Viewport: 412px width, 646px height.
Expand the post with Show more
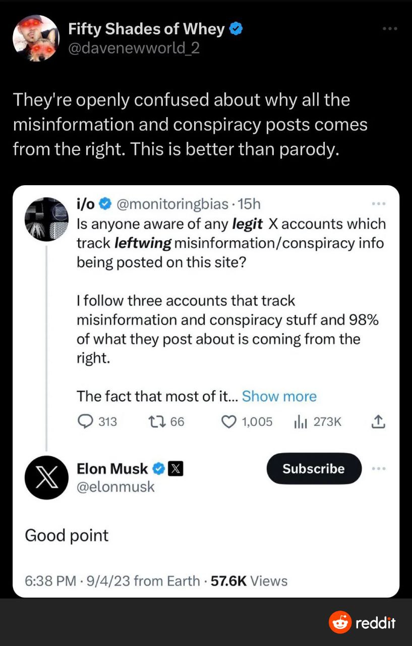pyautogui.click(x=279, y=396)
